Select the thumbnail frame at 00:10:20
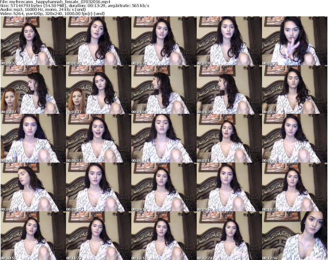This screenshot has width=328, height=260. point(295,187)
